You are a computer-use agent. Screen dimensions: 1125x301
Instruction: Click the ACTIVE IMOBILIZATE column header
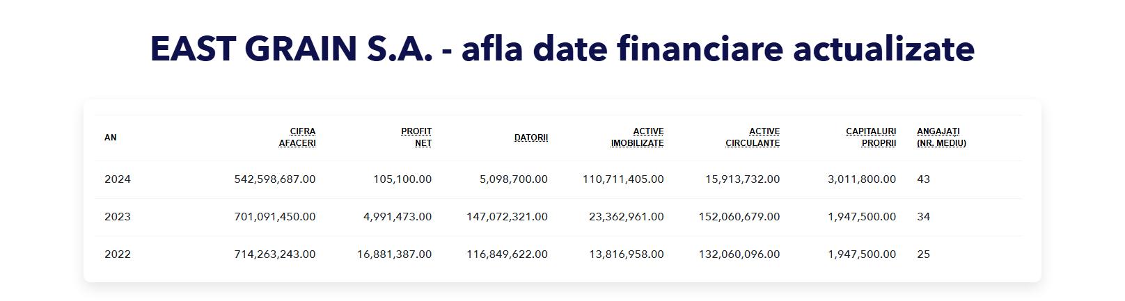637,138
